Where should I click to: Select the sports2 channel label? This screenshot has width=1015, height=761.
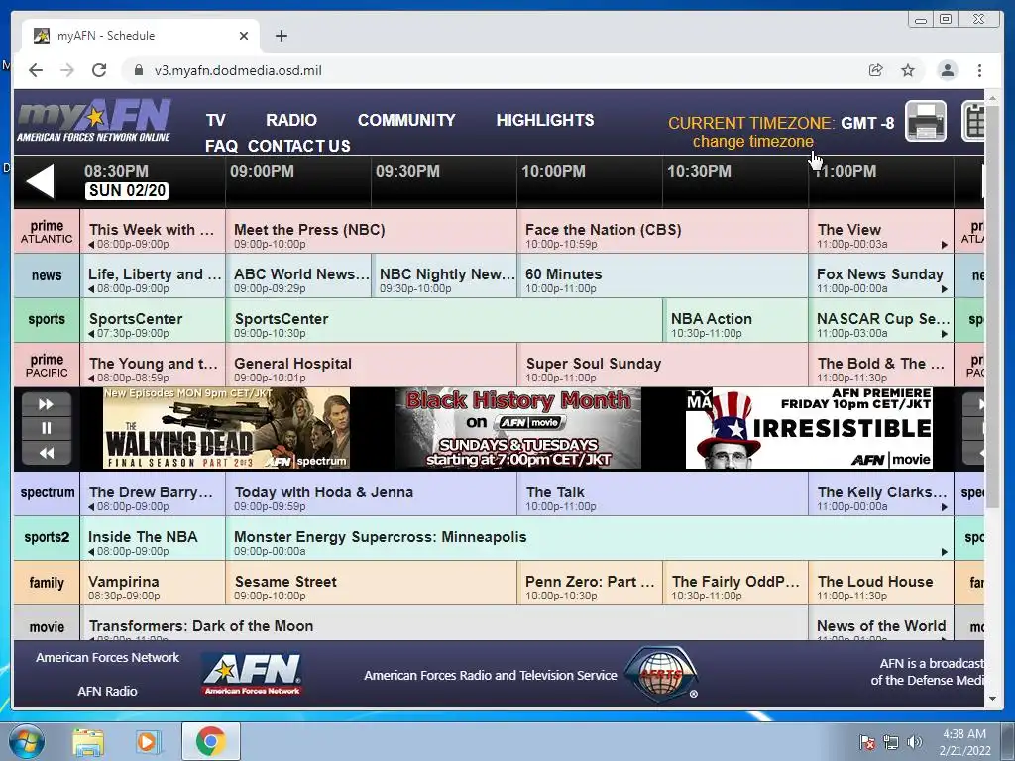pyautogui.click(x=47, y=538)
